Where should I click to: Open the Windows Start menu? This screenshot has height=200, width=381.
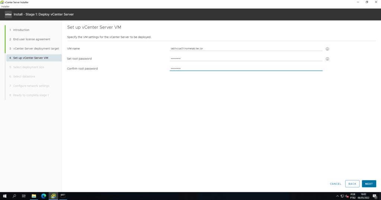coord(4,196)
